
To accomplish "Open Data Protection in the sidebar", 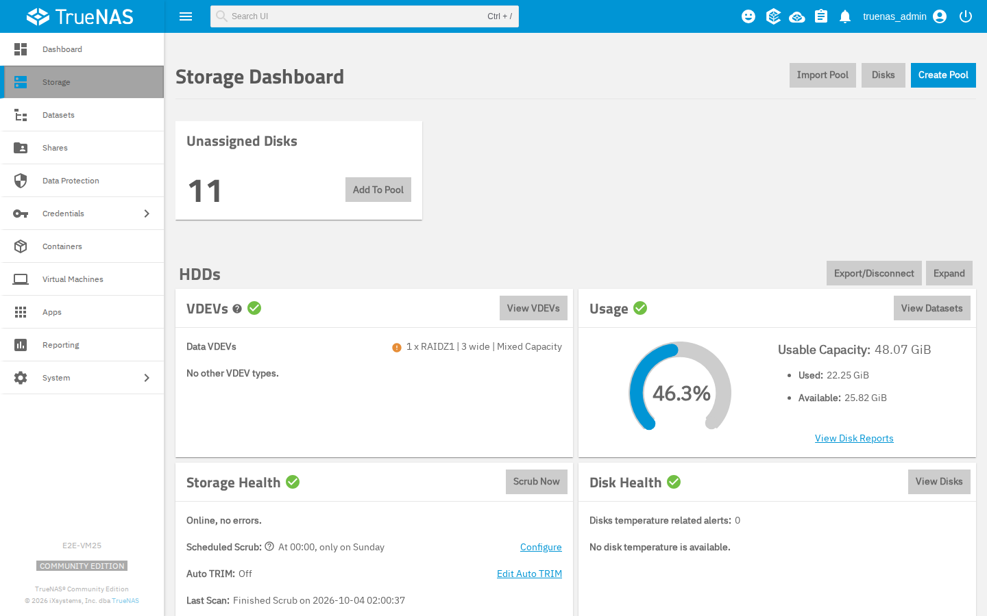I will (x=82, y=181).
